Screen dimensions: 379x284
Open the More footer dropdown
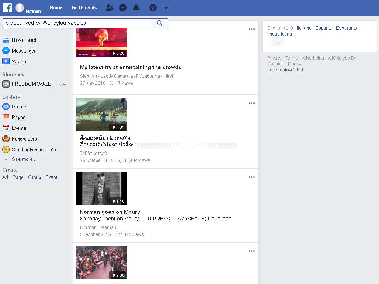(x=294, y=64)
